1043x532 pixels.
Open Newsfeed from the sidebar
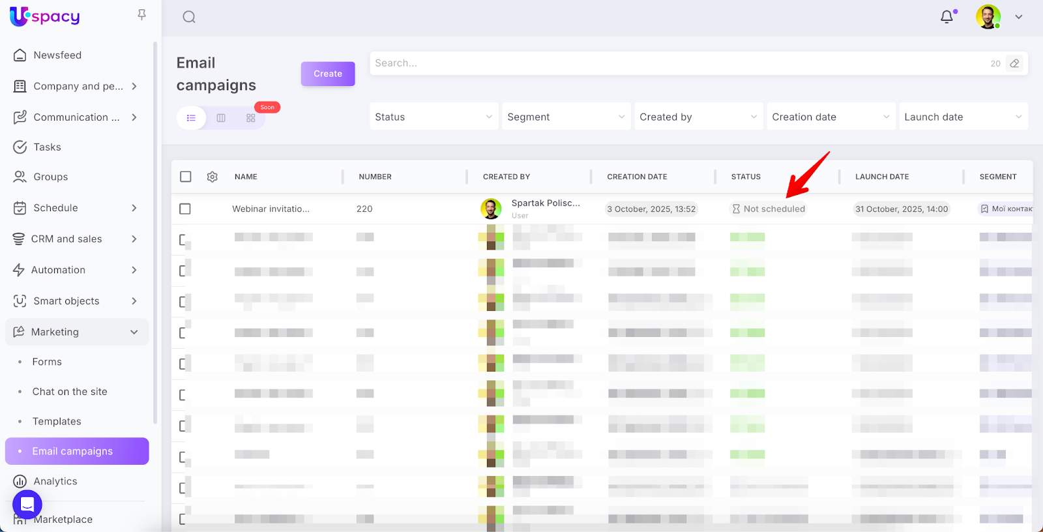57,55
